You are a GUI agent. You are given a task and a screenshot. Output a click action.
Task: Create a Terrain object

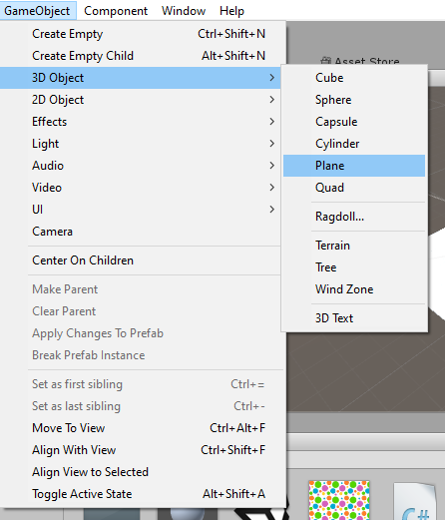point(354,246)
